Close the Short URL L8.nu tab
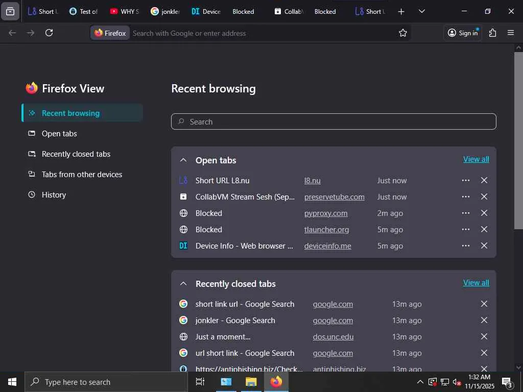This screenshot has height=392, width=523. pyautogui.click(x=484, y=180)
